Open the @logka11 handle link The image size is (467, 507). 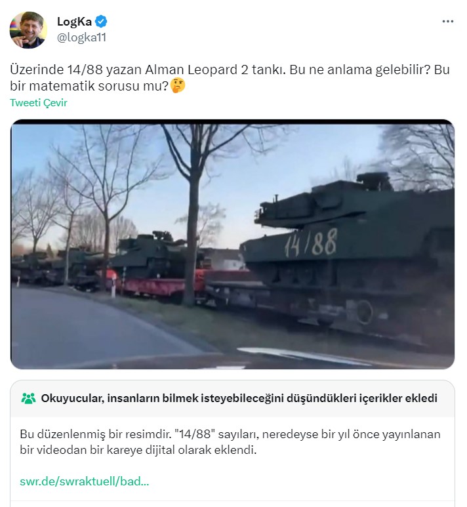pos(81,37)
